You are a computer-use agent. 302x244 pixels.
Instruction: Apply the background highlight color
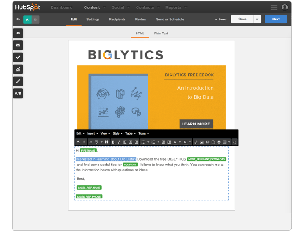tap(185, 142)
